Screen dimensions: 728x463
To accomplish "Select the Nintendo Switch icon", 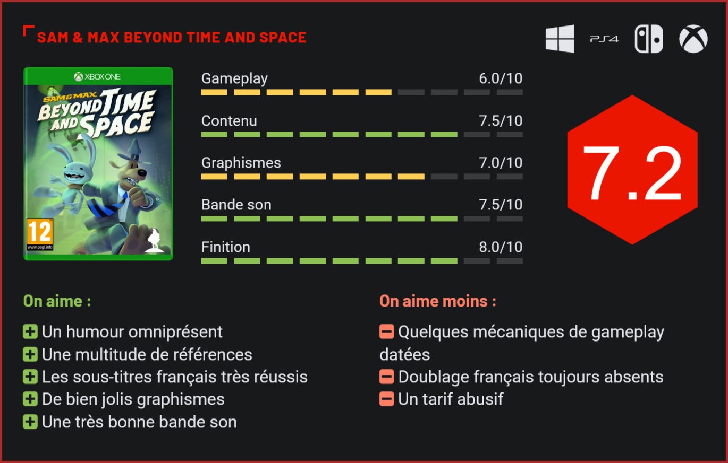I will coord(649,39).
